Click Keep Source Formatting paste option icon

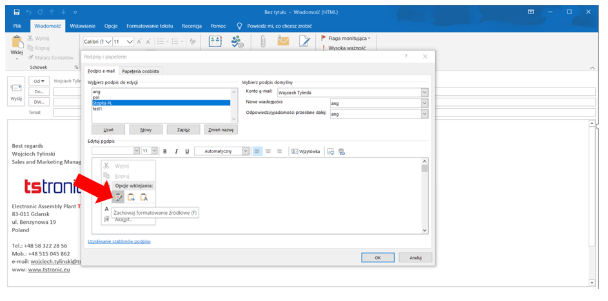[119, 197]
